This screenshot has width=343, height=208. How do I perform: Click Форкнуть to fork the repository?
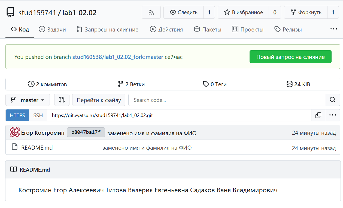[x=306, y=12]
